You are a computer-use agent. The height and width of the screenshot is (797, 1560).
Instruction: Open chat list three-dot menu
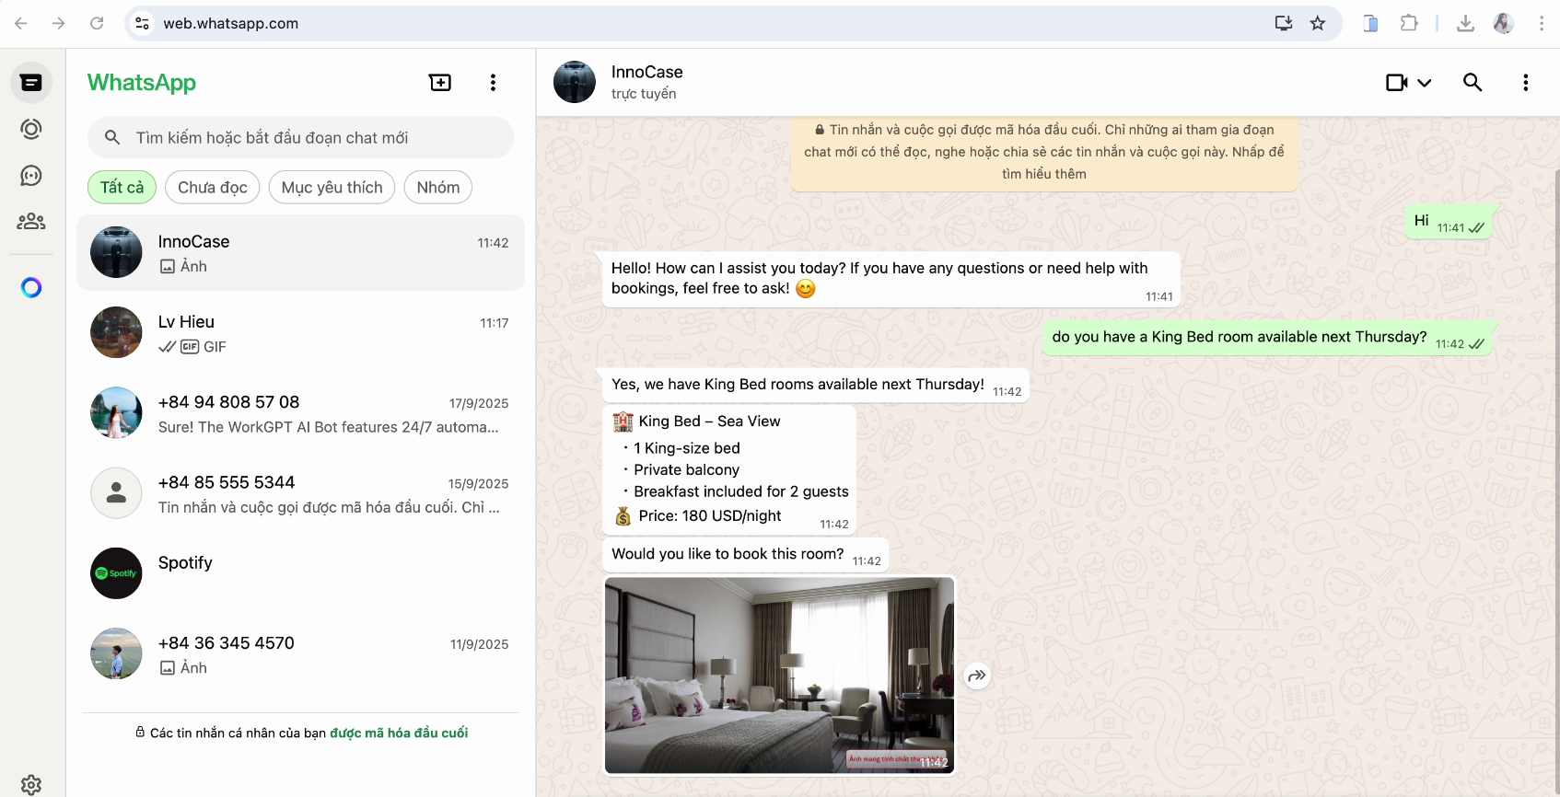pyautogui.click(x=494, y=83)
